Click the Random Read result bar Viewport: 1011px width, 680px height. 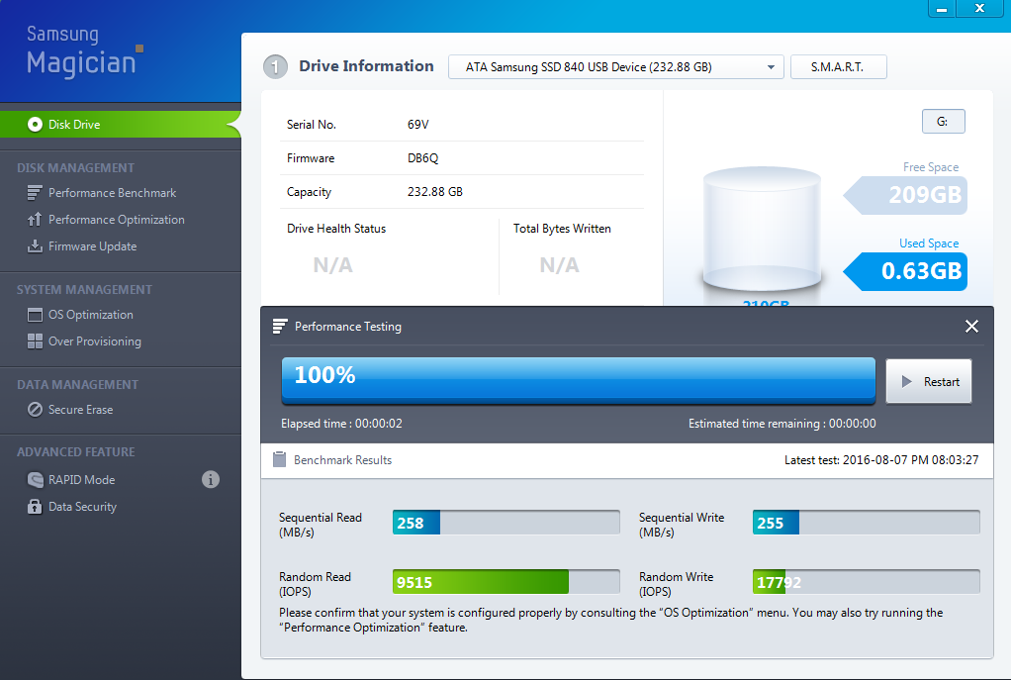(506, 582)
